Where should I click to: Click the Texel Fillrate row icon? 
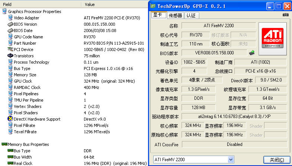[10, 132]
